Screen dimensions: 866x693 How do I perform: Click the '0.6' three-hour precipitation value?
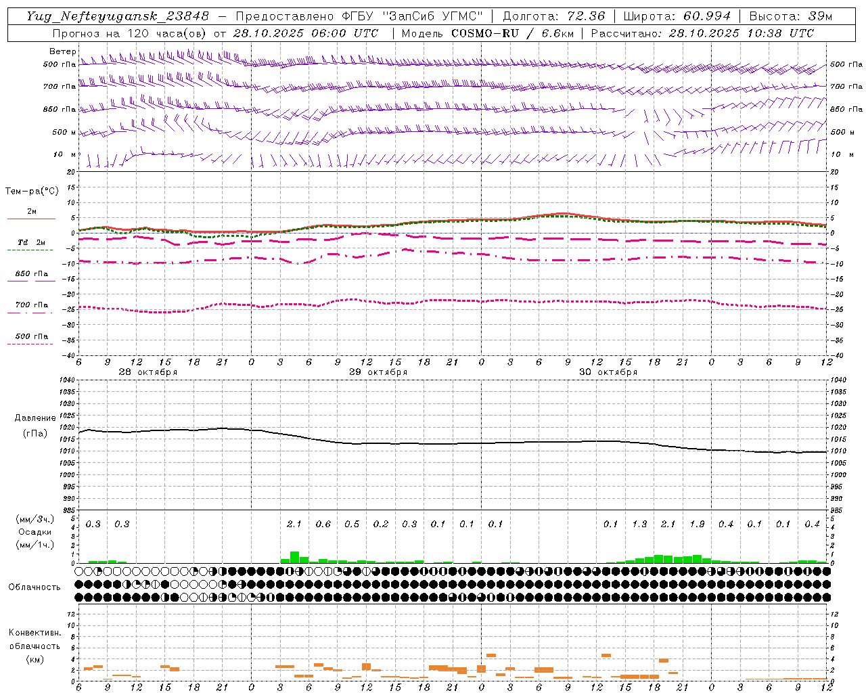[323, 524]
